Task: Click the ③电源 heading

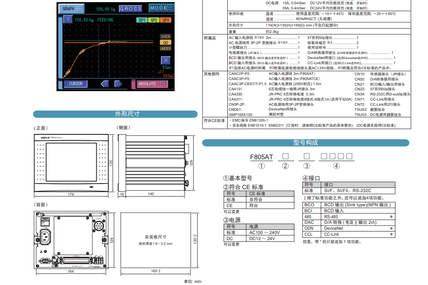Action: 232,220
